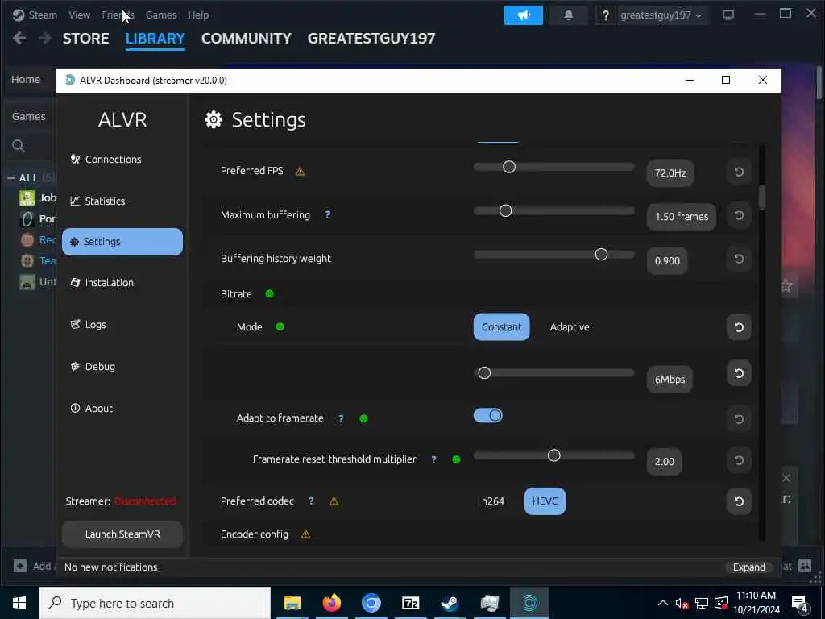Click Launch SteamVR button

coord(122,534)
